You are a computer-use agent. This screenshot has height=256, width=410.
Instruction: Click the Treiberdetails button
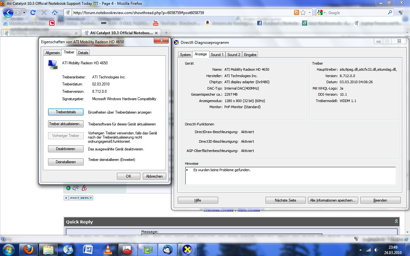[x=66, y=112]
